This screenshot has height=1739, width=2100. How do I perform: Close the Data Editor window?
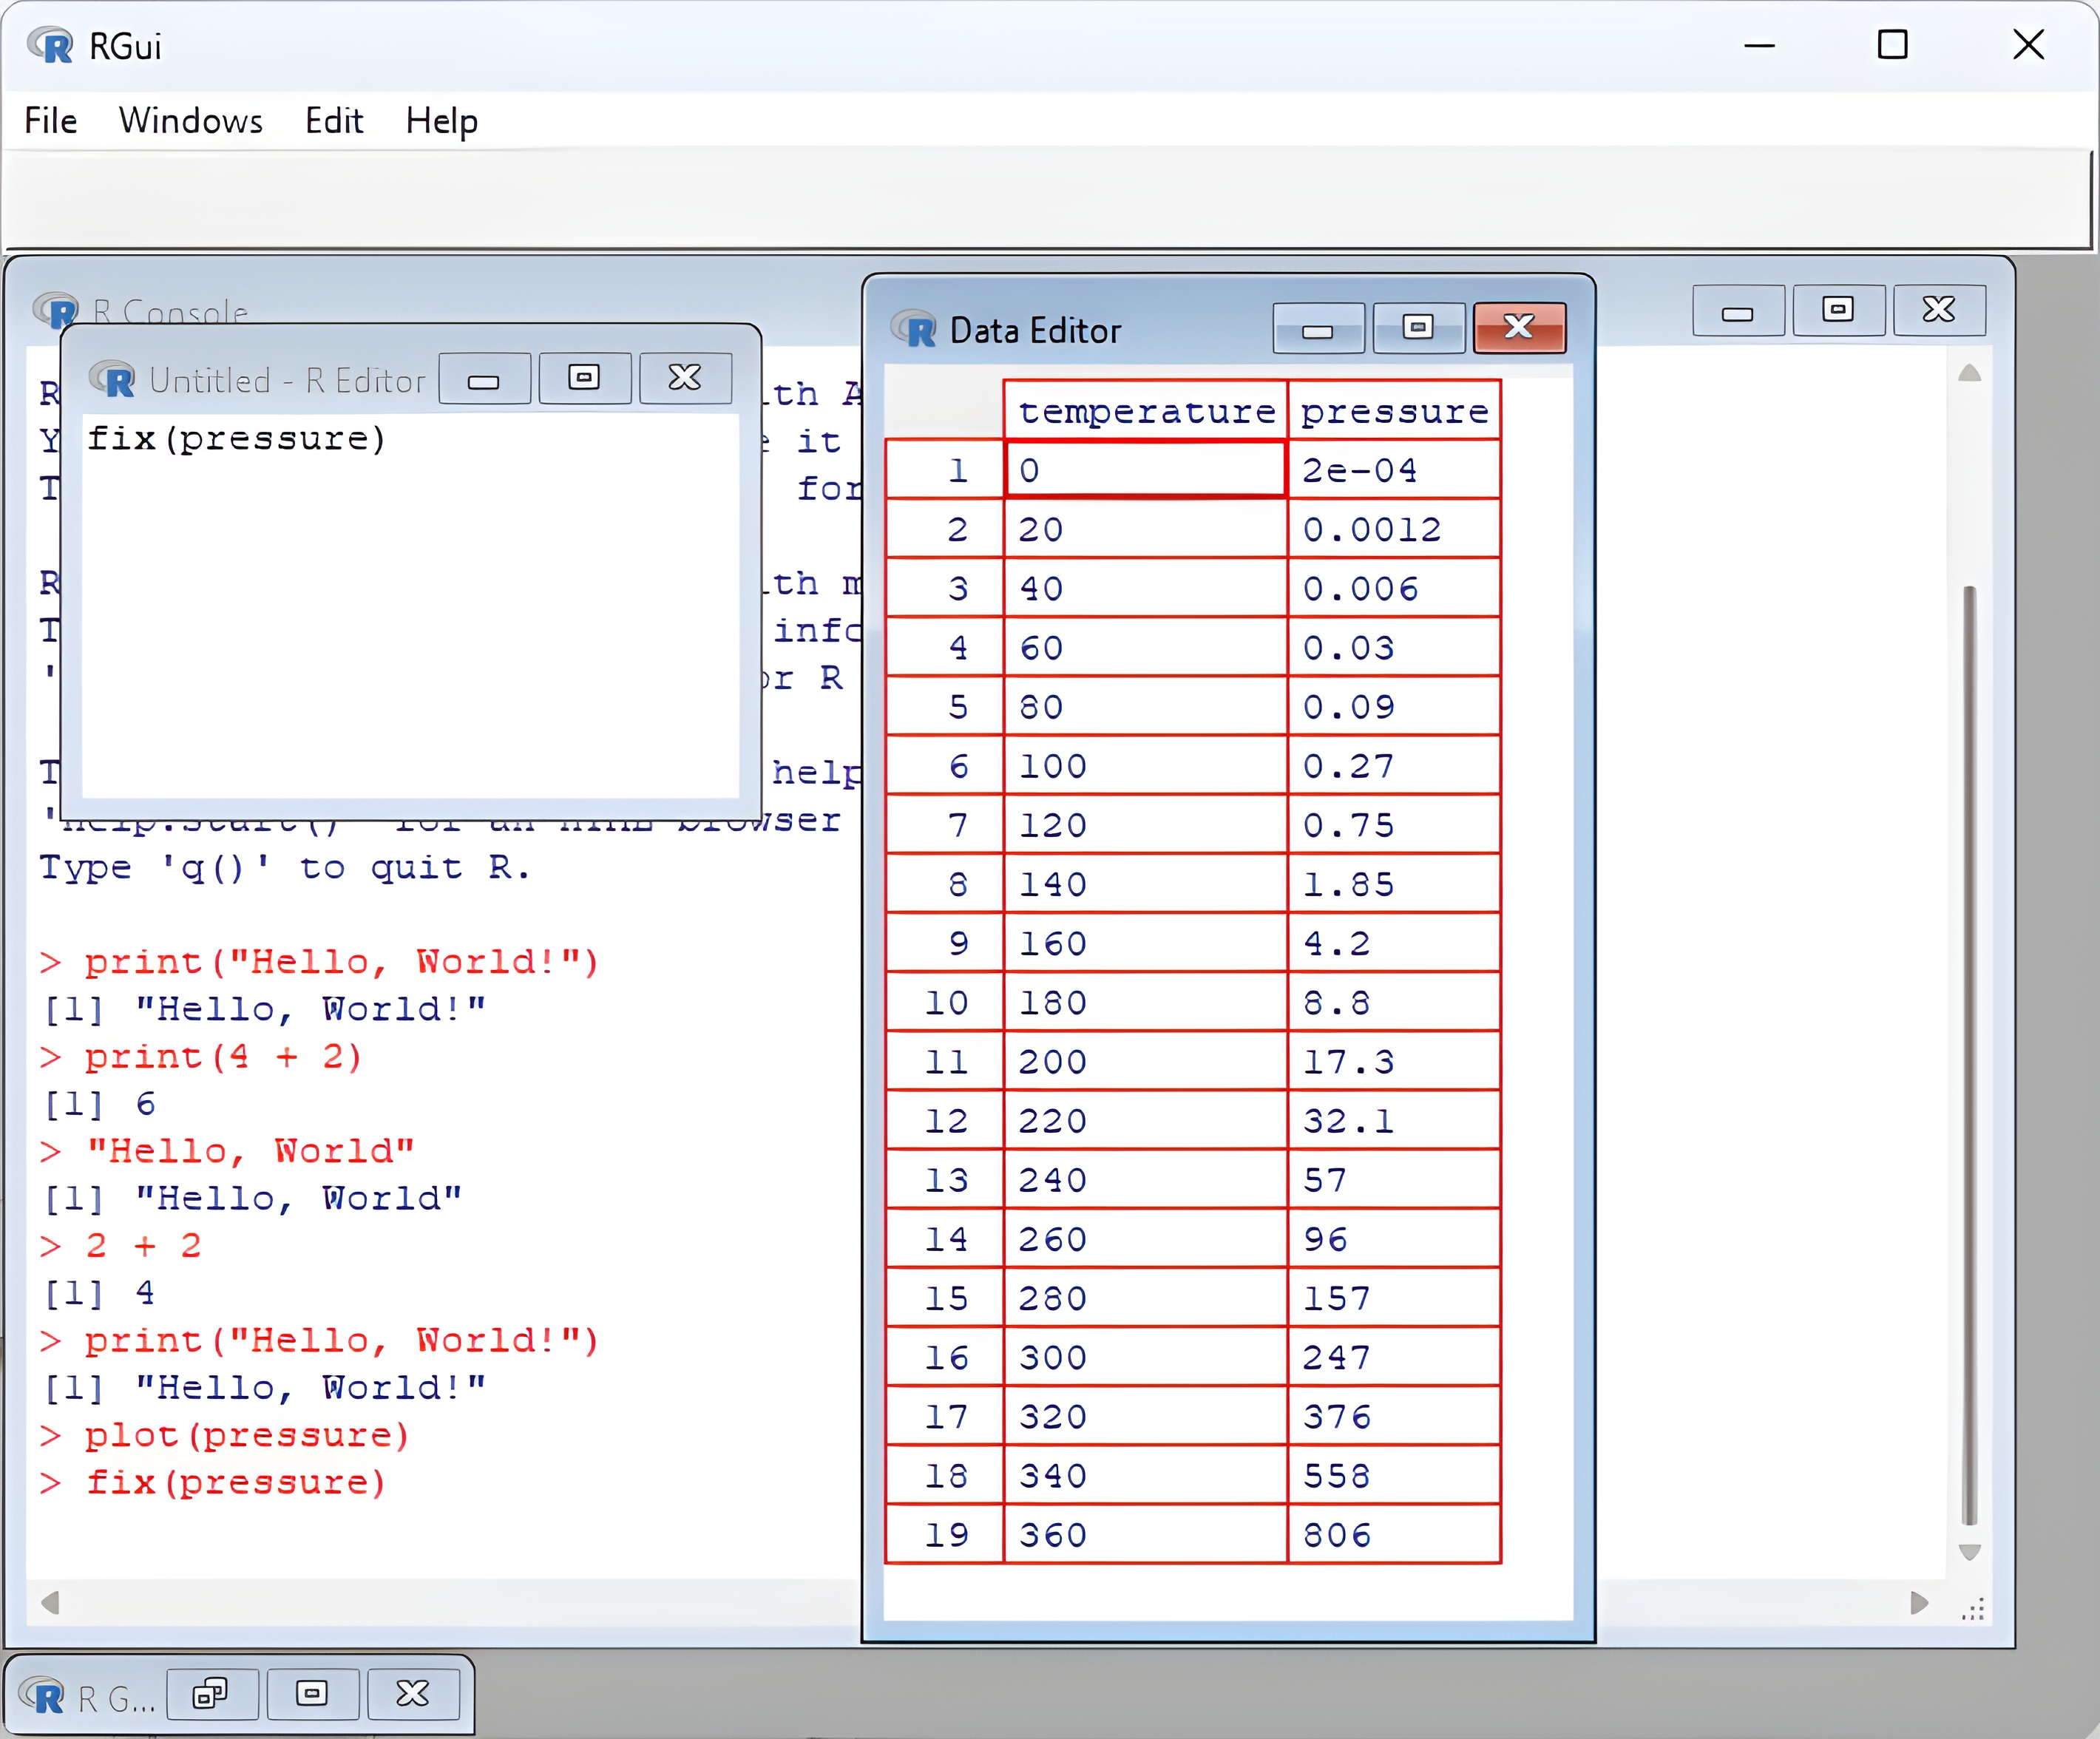[x=1518, y=328]
